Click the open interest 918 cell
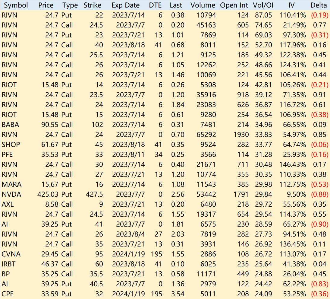Image resolution: width=330 pixels, height=299 pixels. click(243, 95)
